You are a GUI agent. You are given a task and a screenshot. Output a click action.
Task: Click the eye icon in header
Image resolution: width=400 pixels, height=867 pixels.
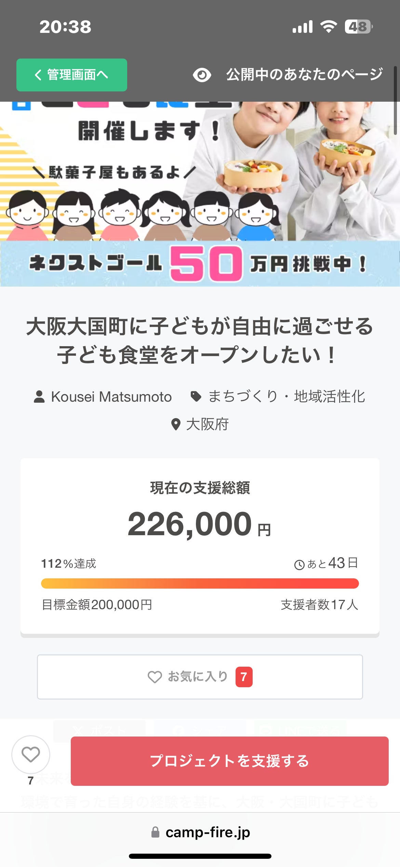pos(202,75)
